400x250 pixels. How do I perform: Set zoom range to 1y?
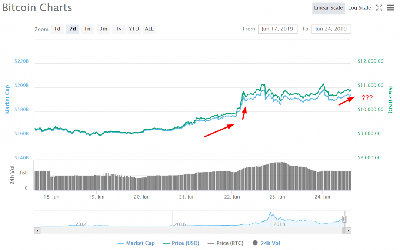click(x=119, y=29)
